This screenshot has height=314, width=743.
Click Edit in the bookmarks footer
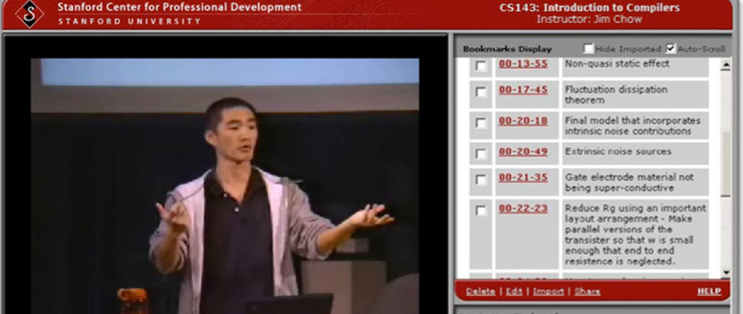514,291
